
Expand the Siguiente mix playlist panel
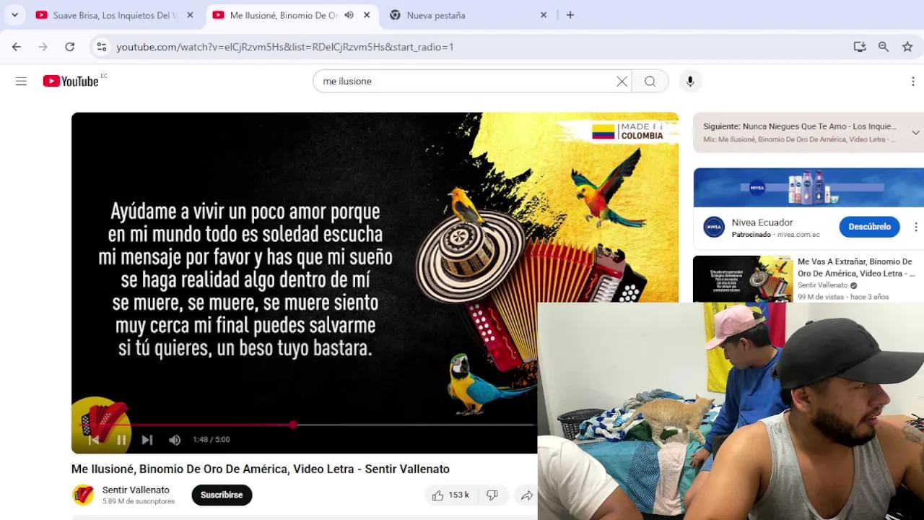pyautogui.click(x=915, y=133)
